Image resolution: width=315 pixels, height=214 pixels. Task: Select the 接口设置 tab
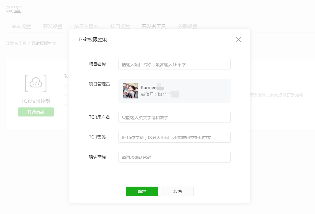click(x=120, y=26)
